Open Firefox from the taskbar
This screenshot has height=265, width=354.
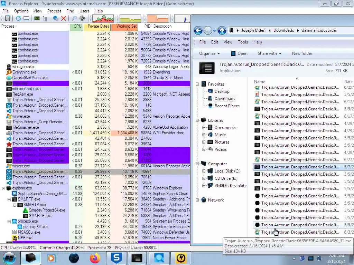point(95,258)
